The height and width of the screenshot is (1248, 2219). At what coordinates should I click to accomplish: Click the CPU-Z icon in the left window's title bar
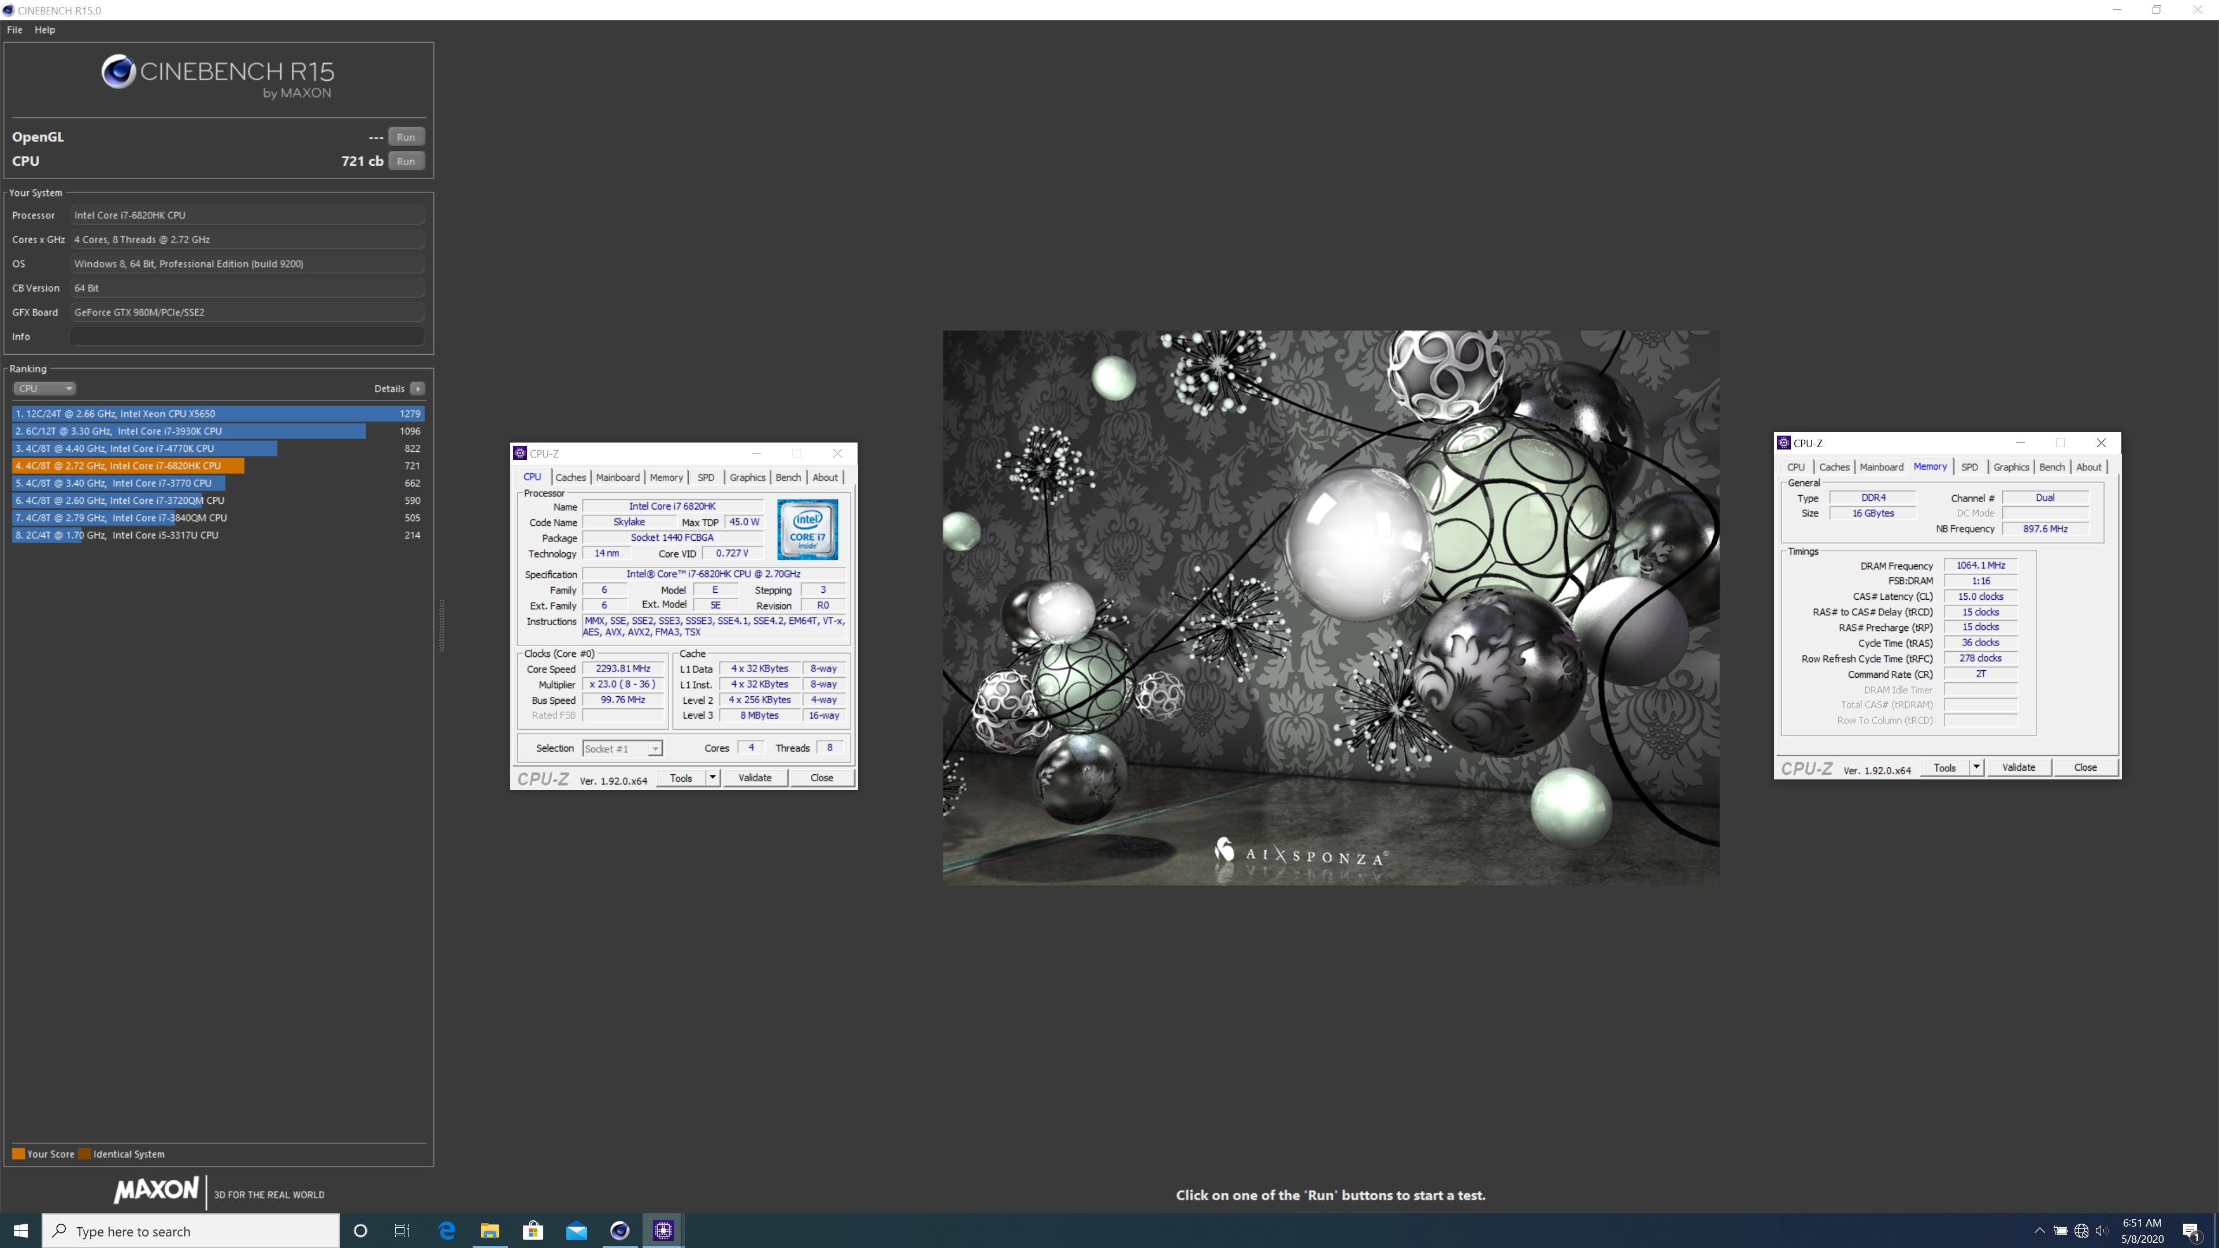pyautogui.click(x=520, y=453)
